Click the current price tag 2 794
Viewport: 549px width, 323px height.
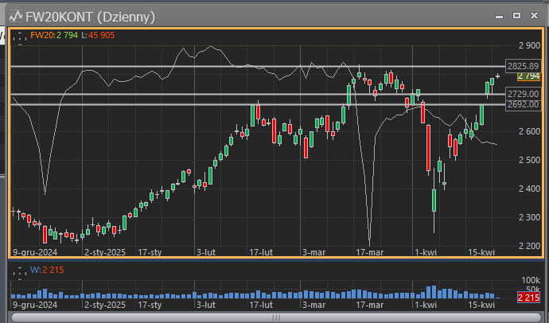(528, 76)
